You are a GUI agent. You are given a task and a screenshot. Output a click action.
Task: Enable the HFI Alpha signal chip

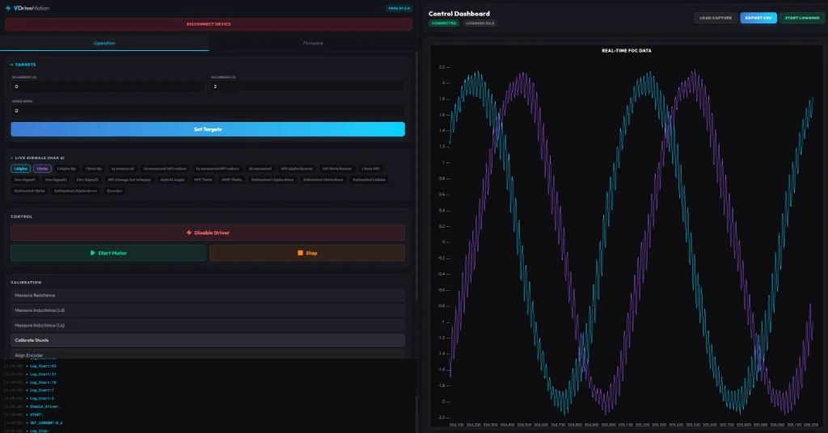pyautogui.click(x=297, y=169)
